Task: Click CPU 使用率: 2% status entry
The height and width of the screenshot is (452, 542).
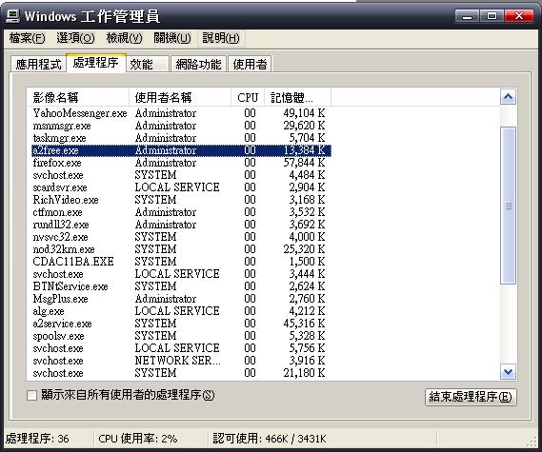Action: 137,439
